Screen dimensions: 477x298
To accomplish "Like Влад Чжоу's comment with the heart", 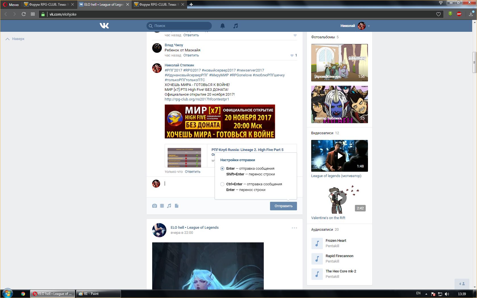I will coord(292,55).
